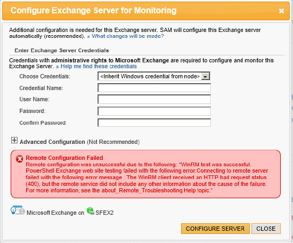293x243 pixels.
Task: Select the SFEX2 node name
Action: [x=104, y=213]
